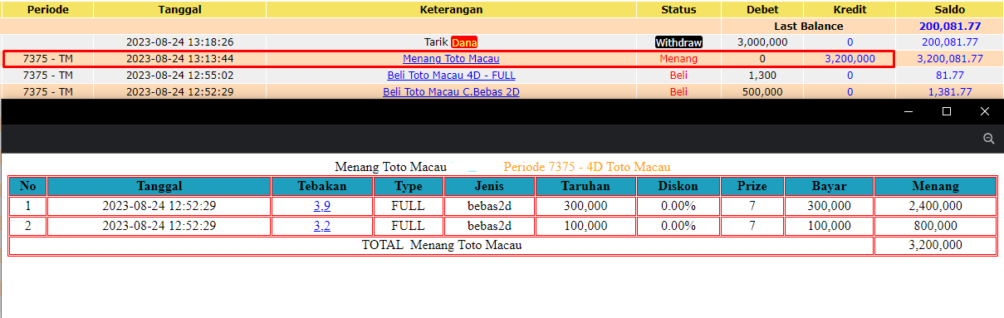The image size is (1004, 318).
Task: Select the Menang column header in popup
Action: pos(935,186)
